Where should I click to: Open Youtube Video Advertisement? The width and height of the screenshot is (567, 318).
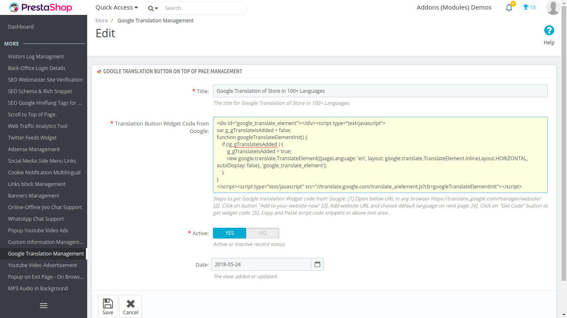[x=43, y=265]
